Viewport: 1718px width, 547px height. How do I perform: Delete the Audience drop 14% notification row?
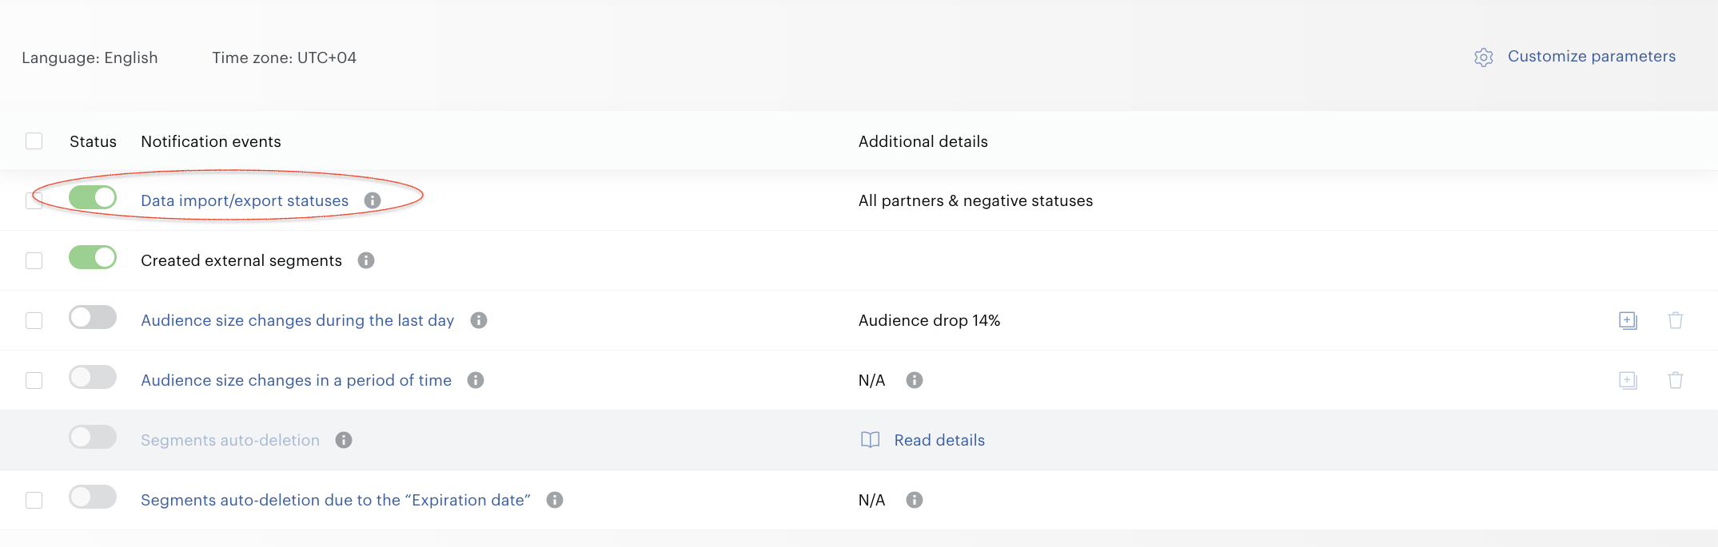click(1676, 320)
